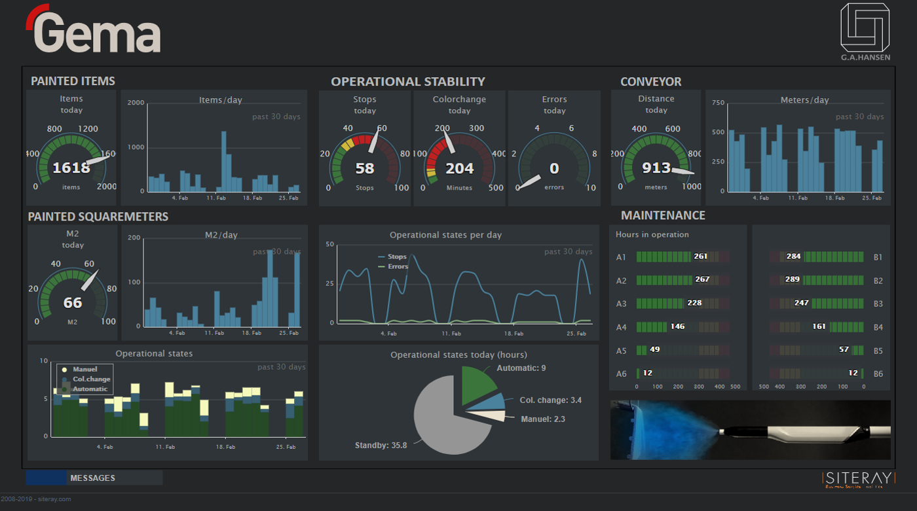
Task: Expand the OPERATIONAL STABILITY section
Action: point(407,81)
